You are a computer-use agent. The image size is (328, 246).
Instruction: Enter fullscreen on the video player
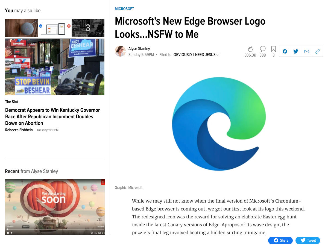[x=103, y=233]
